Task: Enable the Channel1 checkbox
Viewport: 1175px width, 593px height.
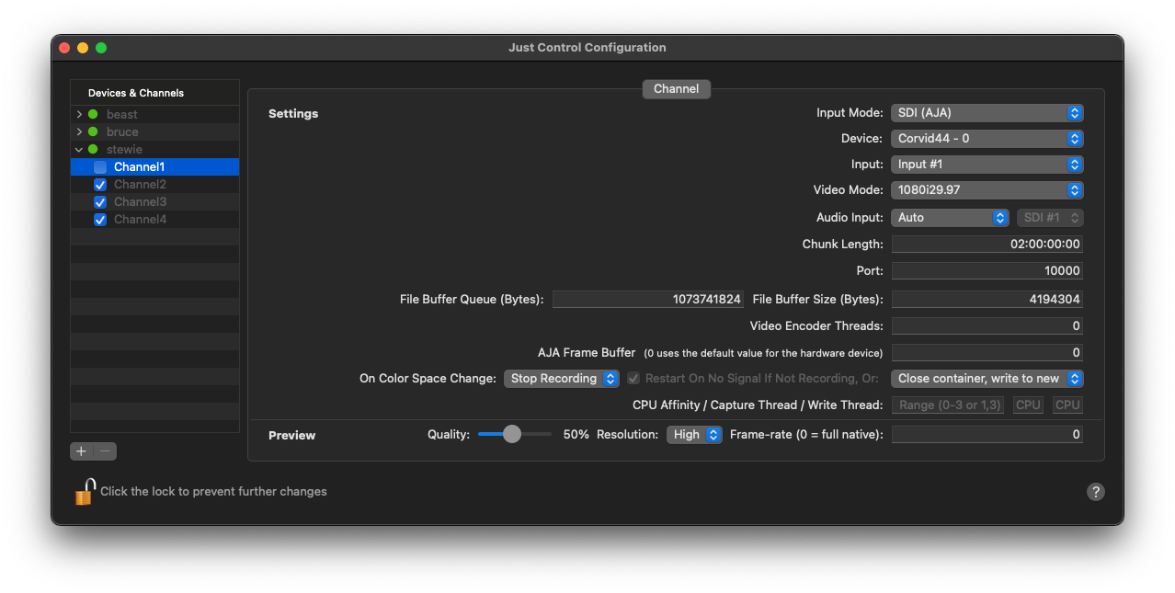Action: [x=100, y=167]
